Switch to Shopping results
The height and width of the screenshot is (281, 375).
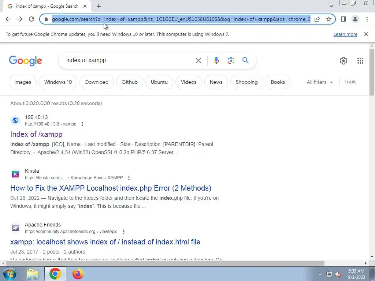click(x=246, y=82)
